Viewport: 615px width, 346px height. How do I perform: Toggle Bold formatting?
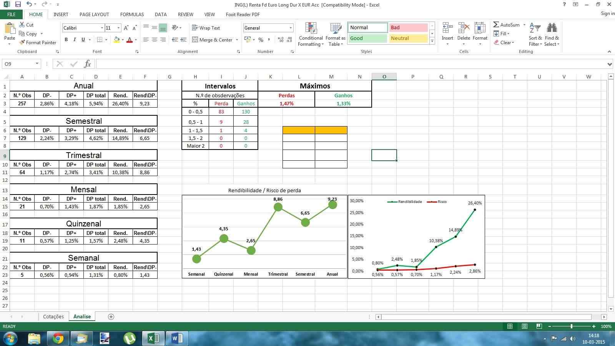coord(66,40)
